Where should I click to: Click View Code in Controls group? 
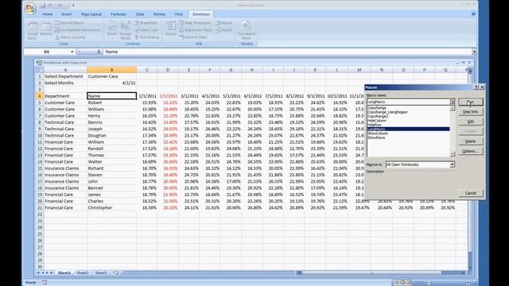tap(146, 30)
